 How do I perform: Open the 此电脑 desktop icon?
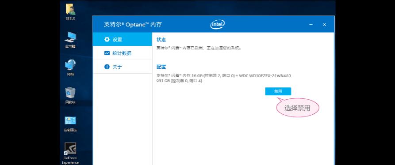pyautogui.click(x=70, y=40)
